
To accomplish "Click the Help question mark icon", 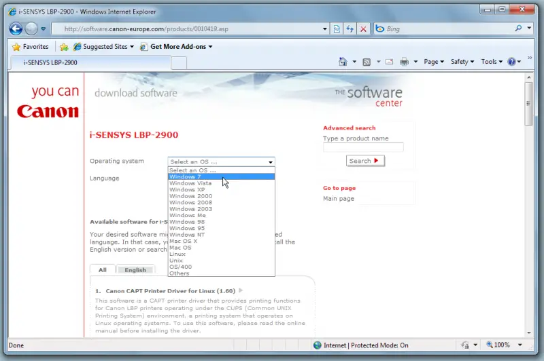I will point(511,62).
